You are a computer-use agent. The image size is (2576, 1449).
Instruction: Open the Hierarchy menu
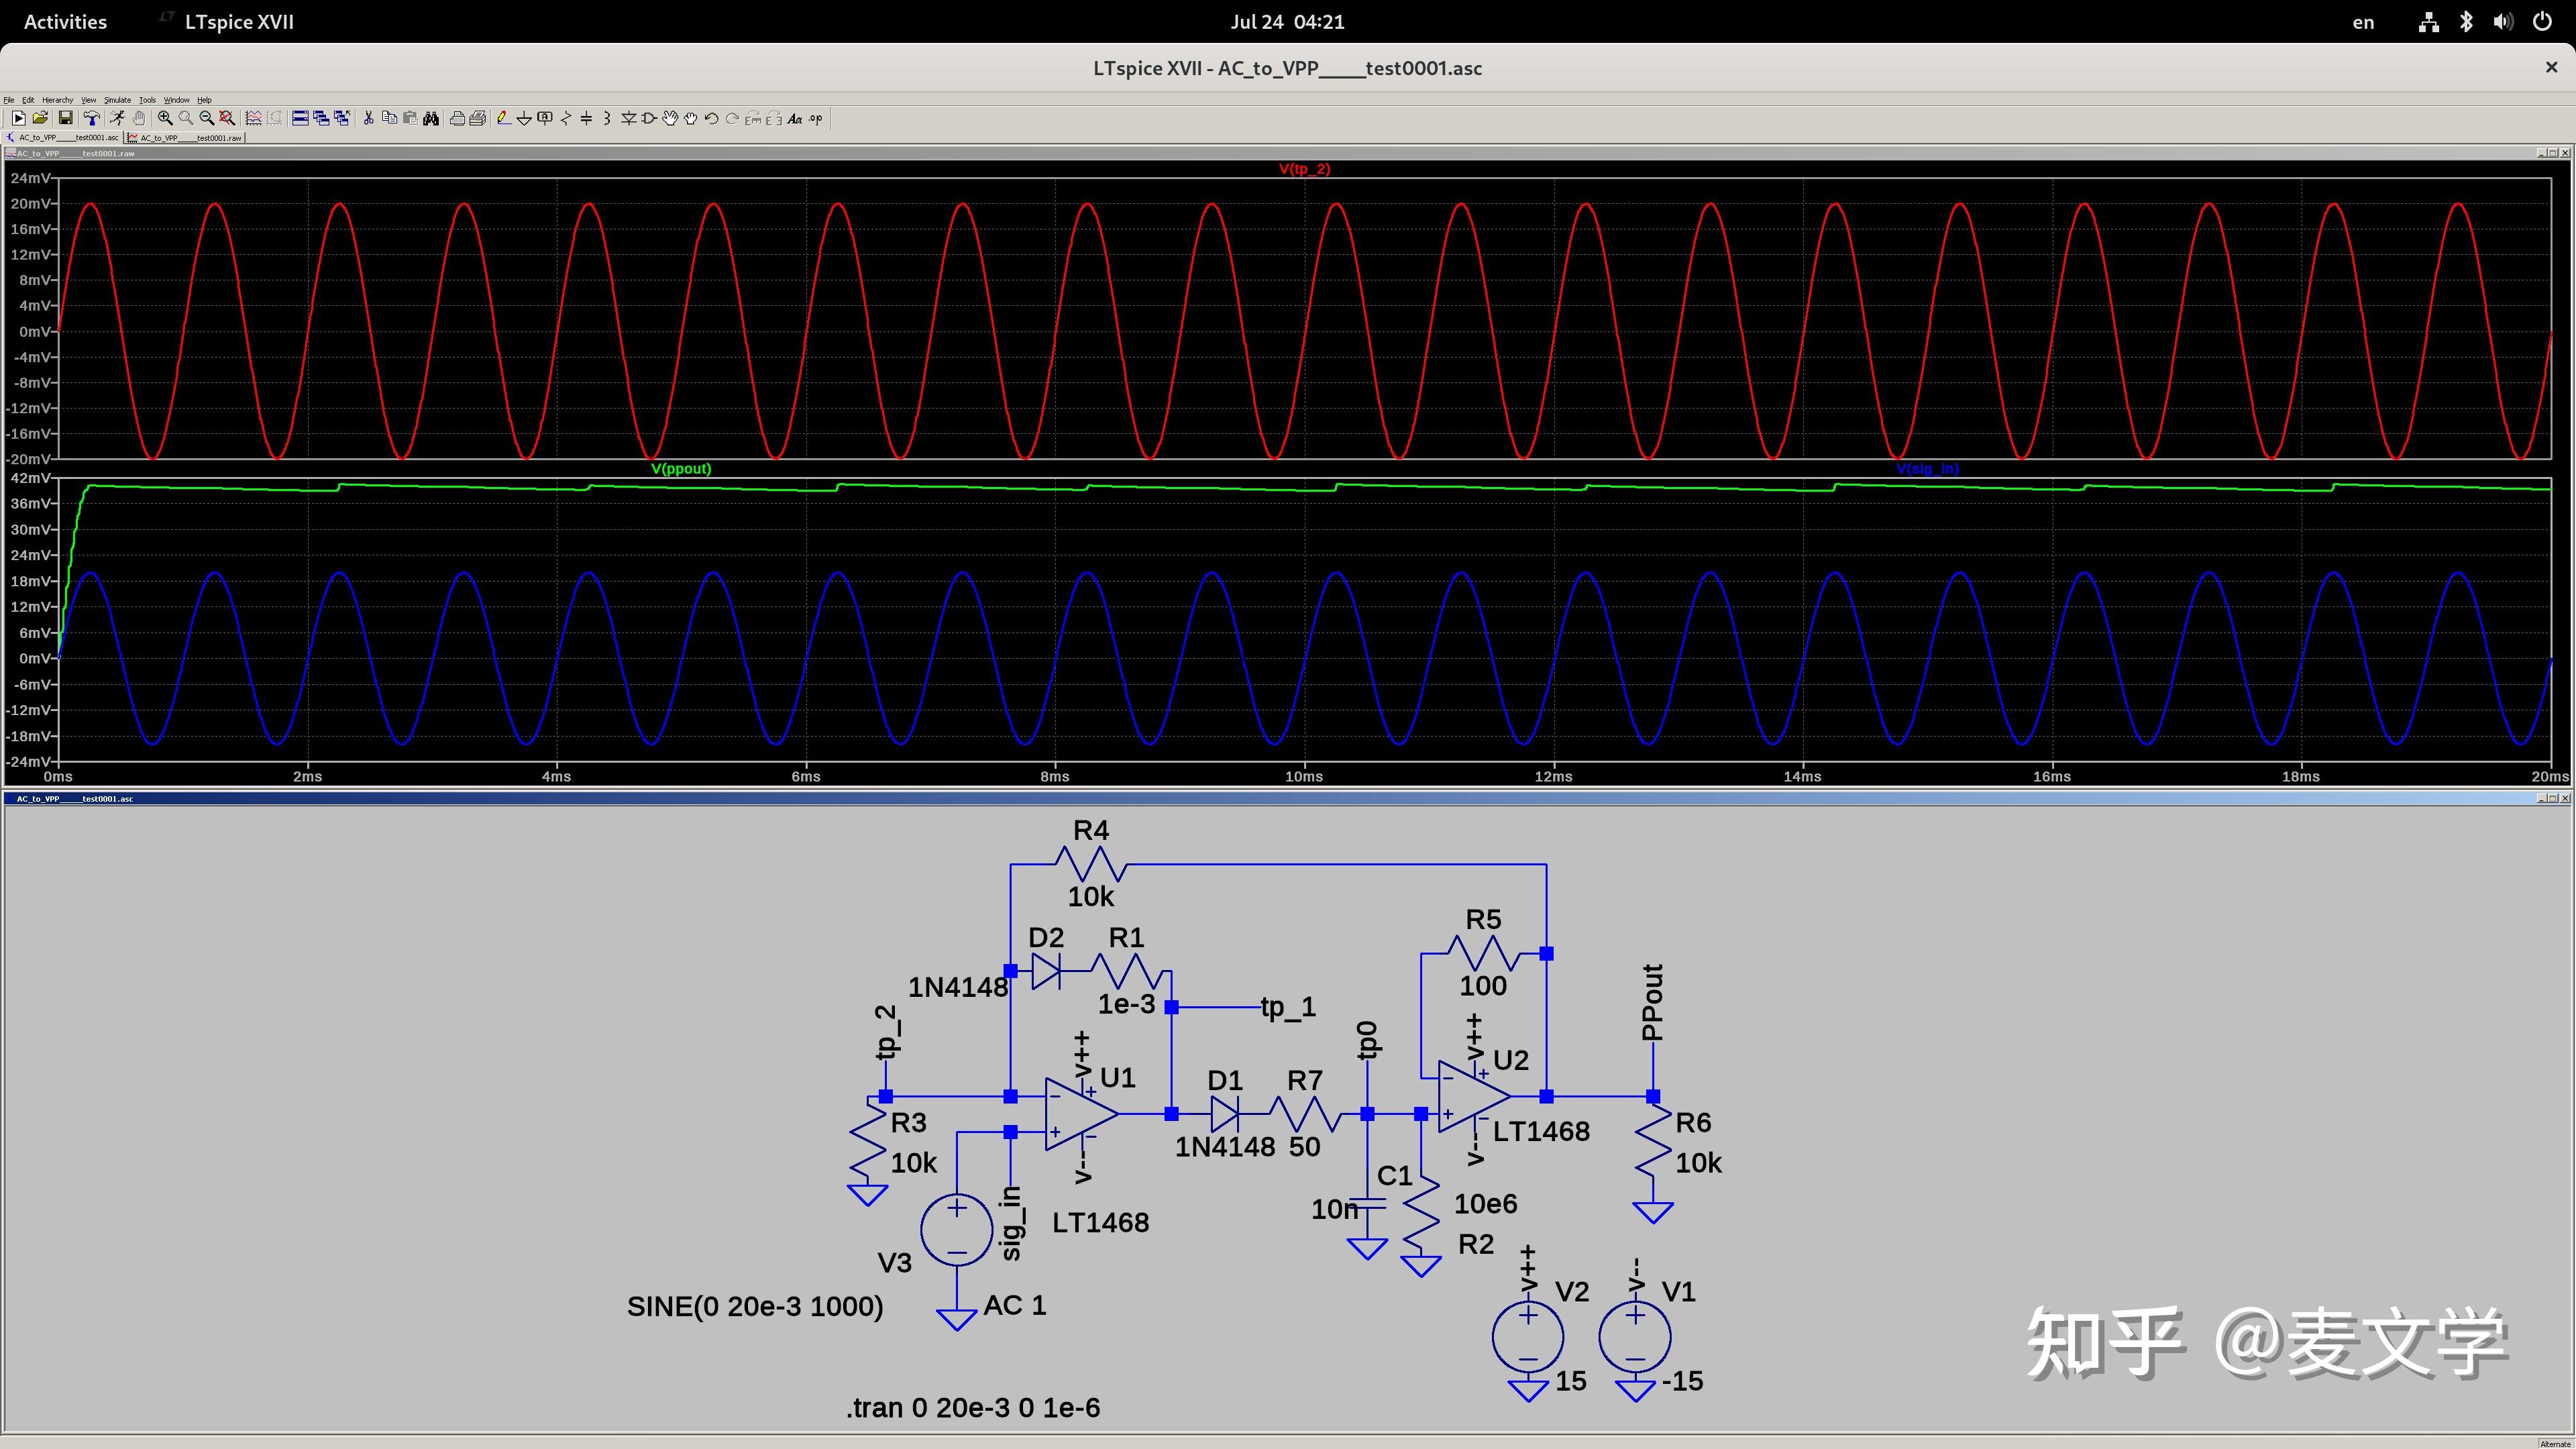(57, 100)
